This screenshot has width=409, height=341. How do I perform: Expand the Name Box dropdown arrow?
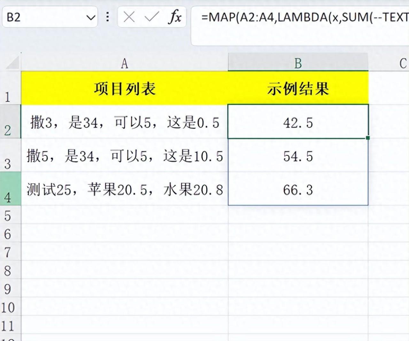coord(91,18)
